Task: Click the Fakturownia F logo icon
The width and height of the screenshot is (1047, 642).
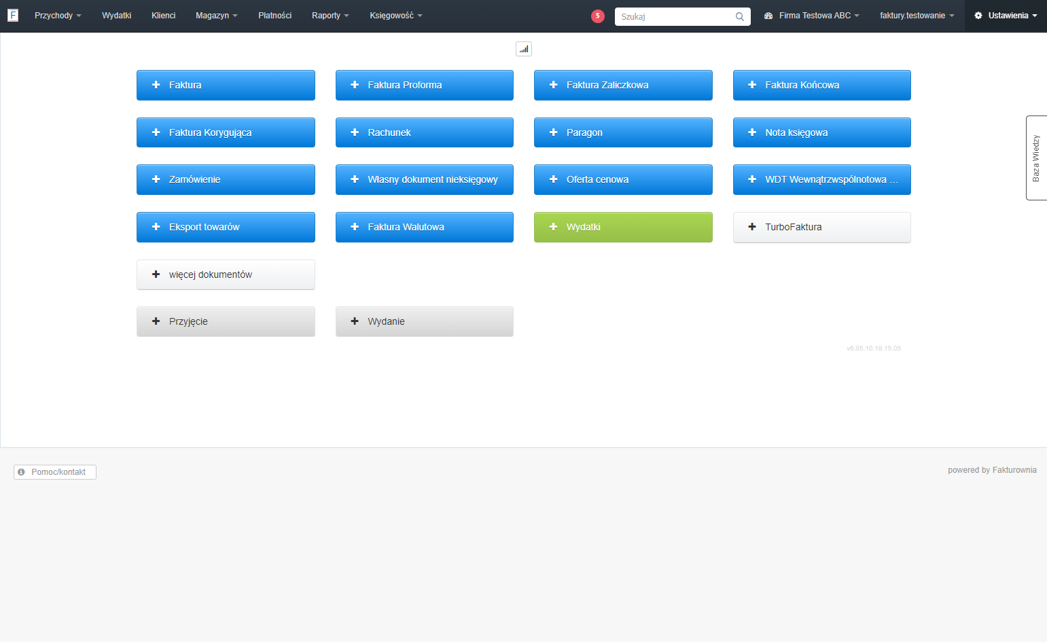Action: click(x=13, y=15)
